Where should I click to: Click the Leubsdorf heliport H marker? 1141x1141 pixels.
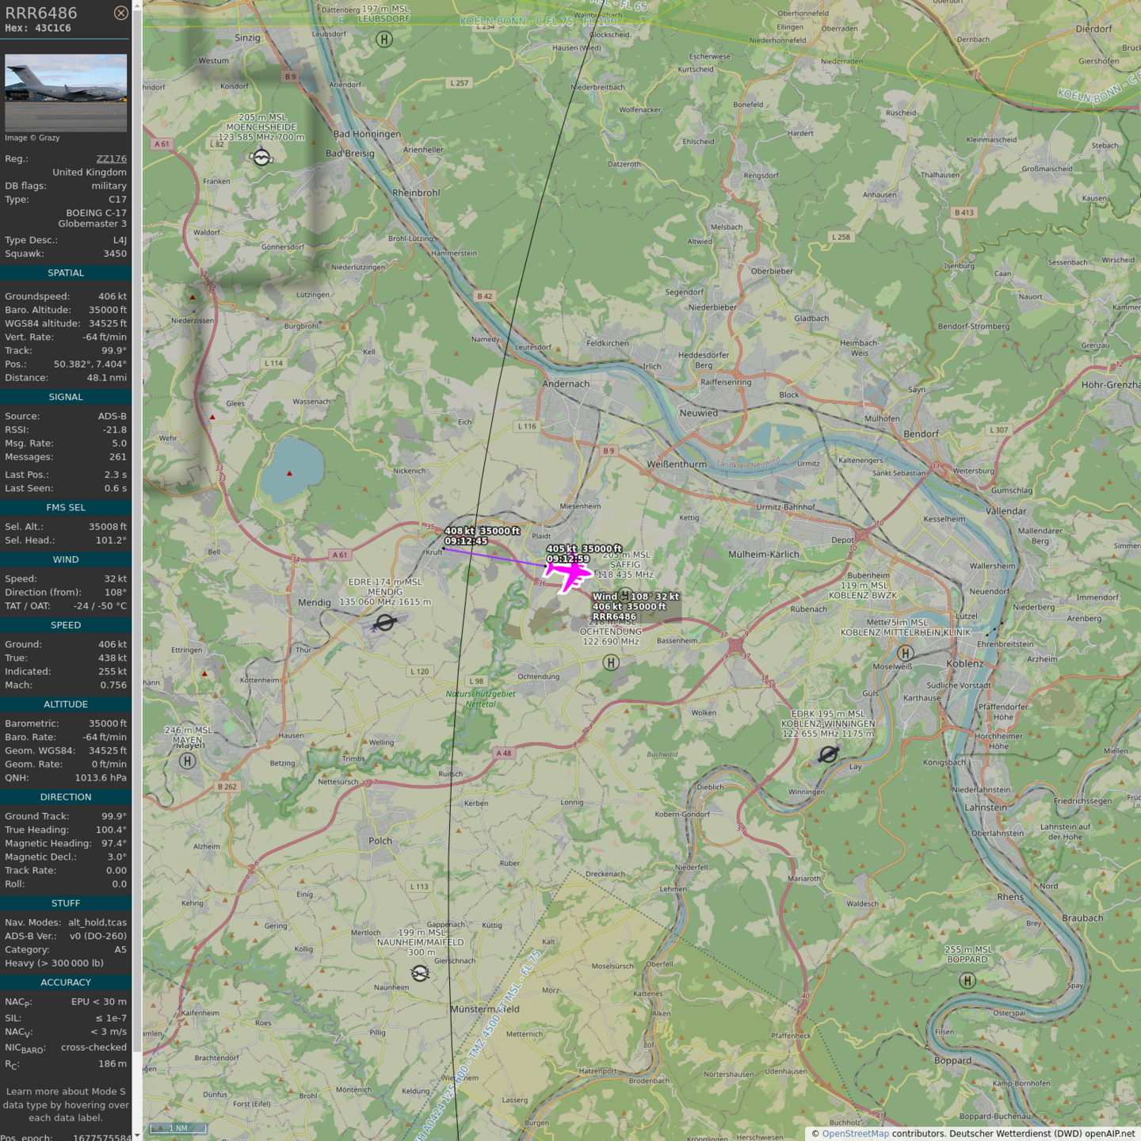384,39
